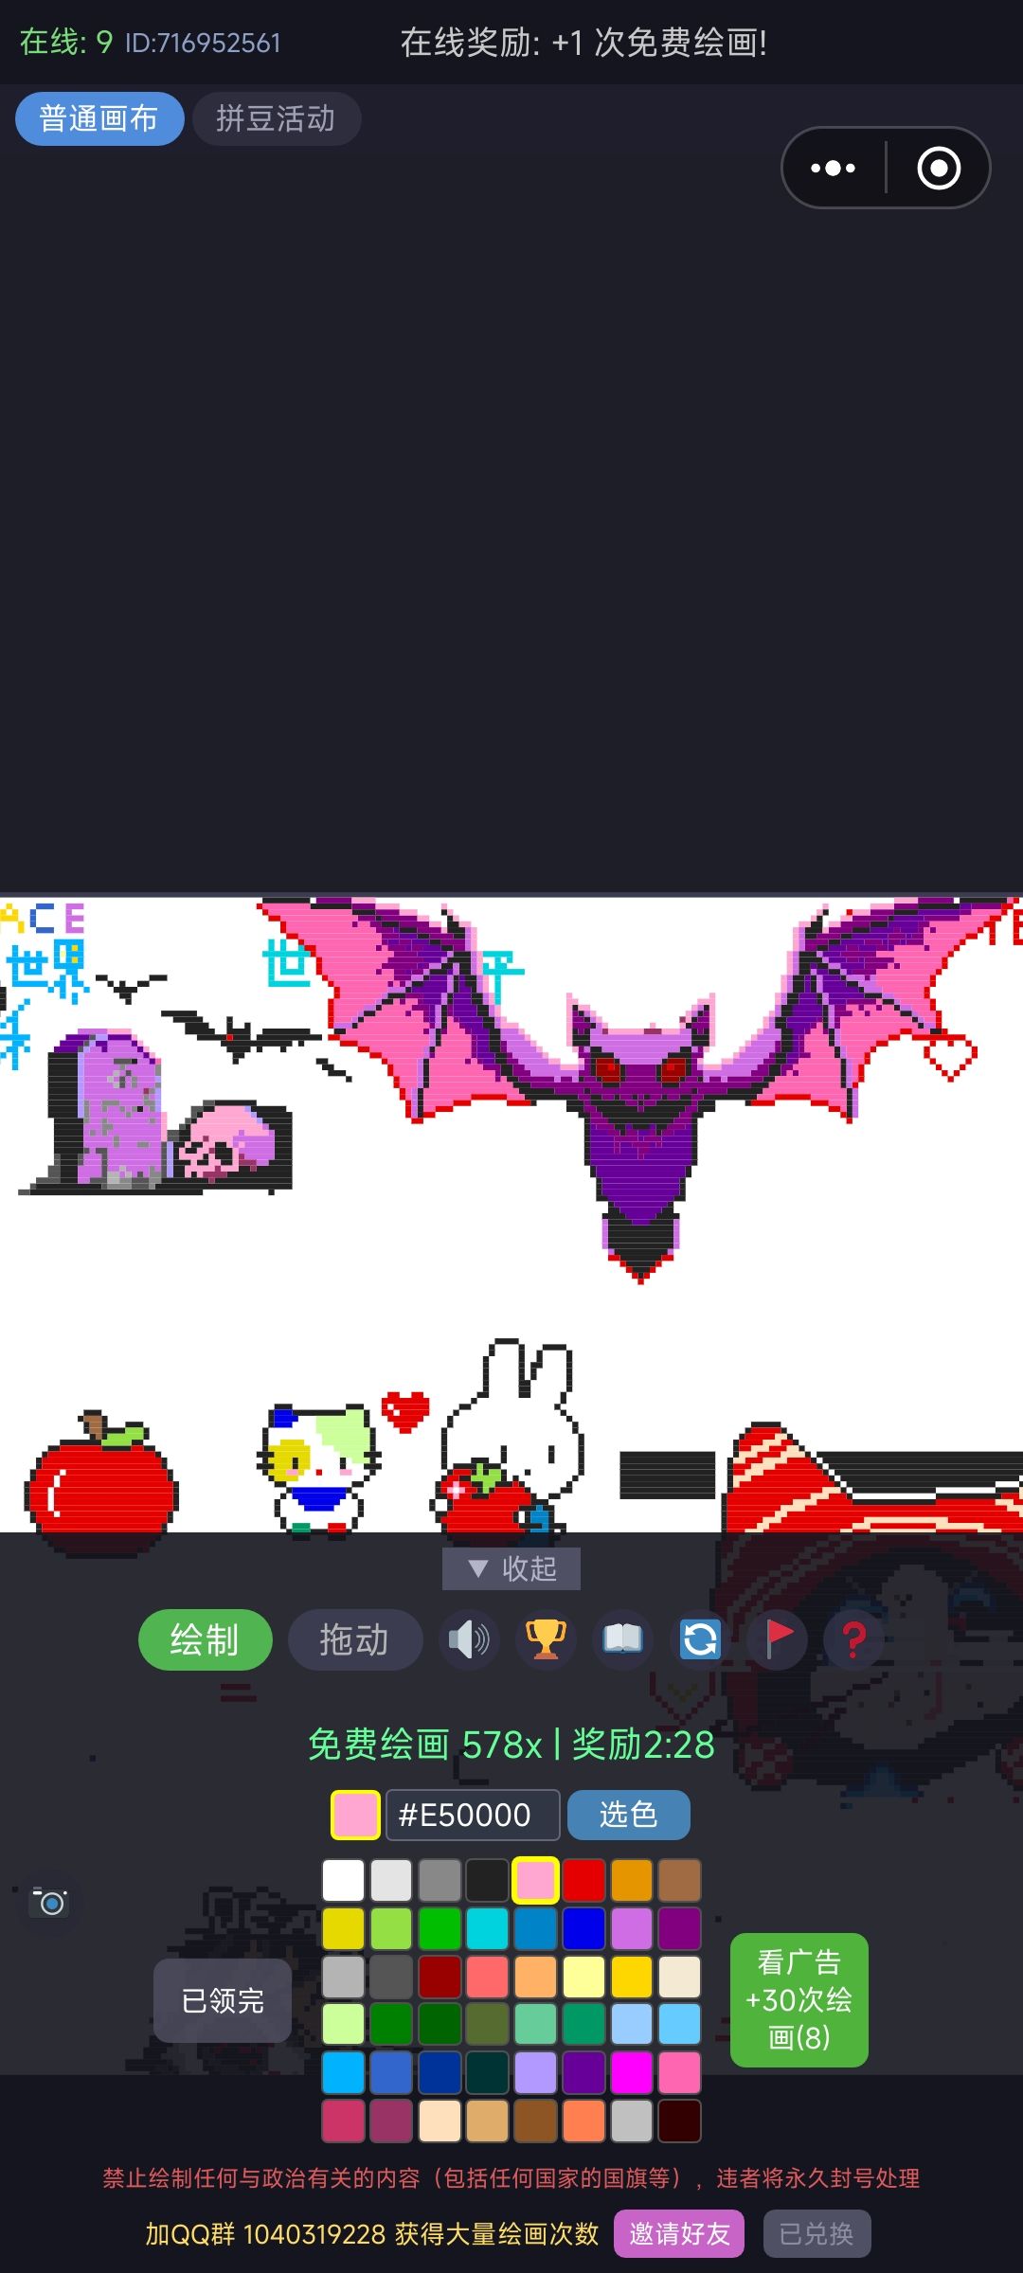Pick the pure blue swatch in the second row
Screen dimensions: 1023x2273
[x=583, y=1928]
